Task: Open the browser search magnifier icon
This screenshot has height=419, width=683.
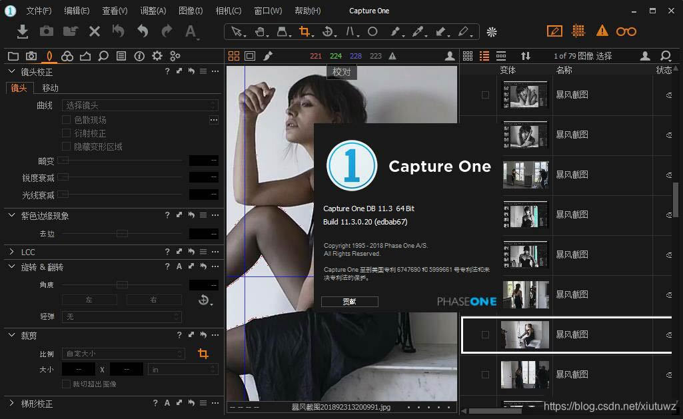Action: (665, 56)
